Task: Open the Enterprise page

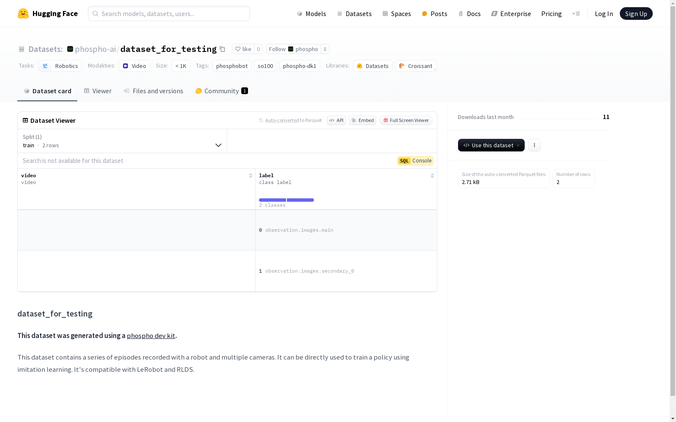Action: (511, 14)
